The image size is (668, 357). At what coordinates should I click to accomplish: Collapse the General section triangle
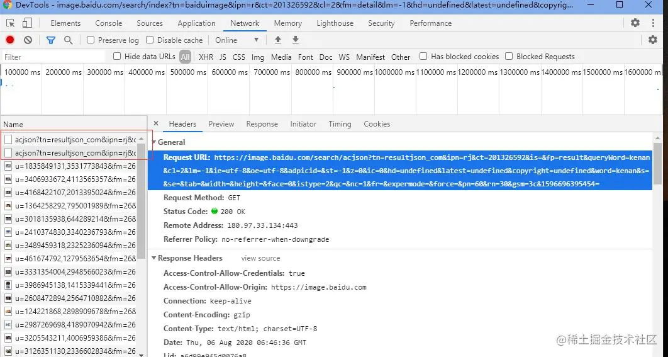click(154, 142)
